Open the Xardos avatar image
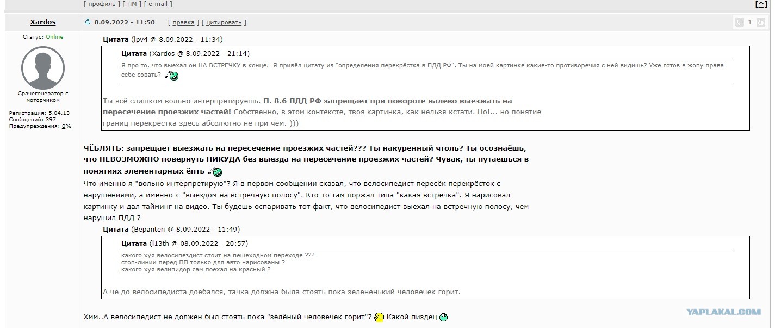Screen dimensions: 775x328 (x=42, y=67)
